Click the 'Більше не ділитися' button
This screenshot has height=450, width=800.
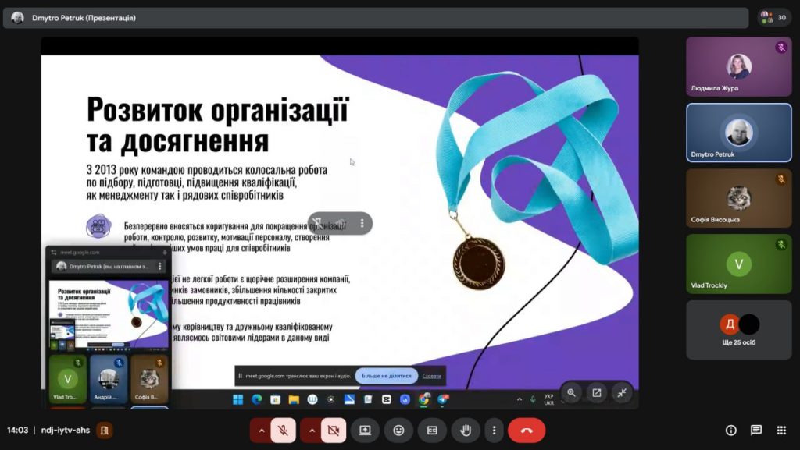(386, 376)
